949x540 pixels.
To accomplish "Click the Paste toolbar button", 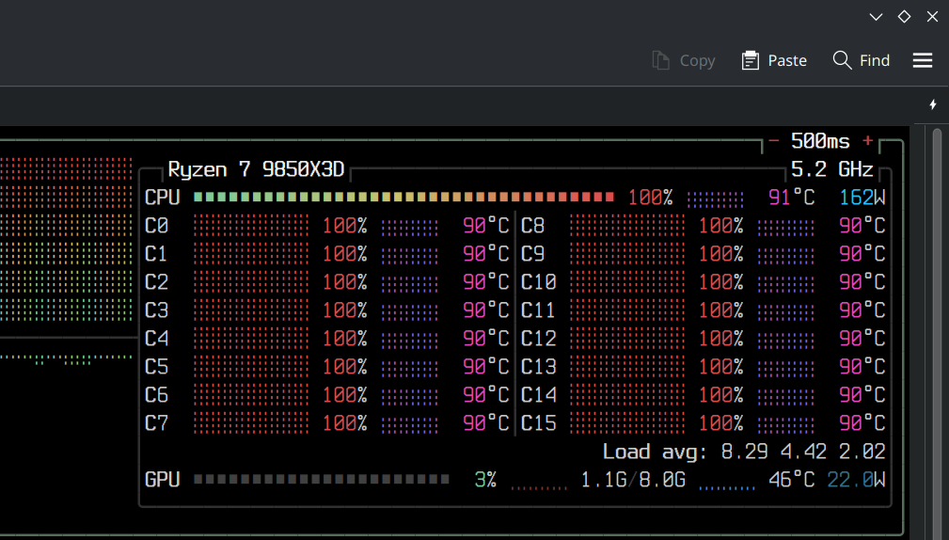I will coord(774,60).
